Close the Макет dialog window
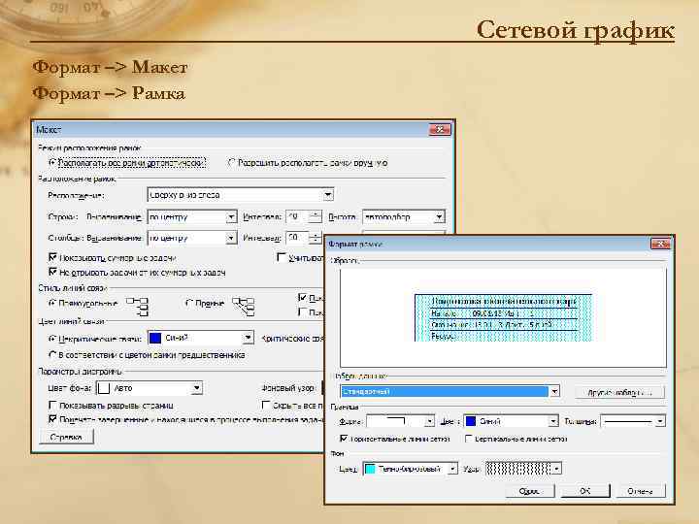 point(439,130)
